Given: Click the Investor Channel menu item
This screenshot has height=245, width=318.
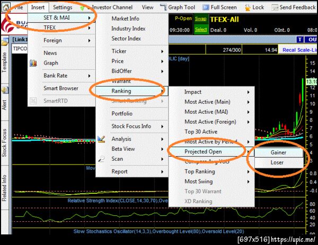Looking at the screenshot, I should click(x=112, y=7).
